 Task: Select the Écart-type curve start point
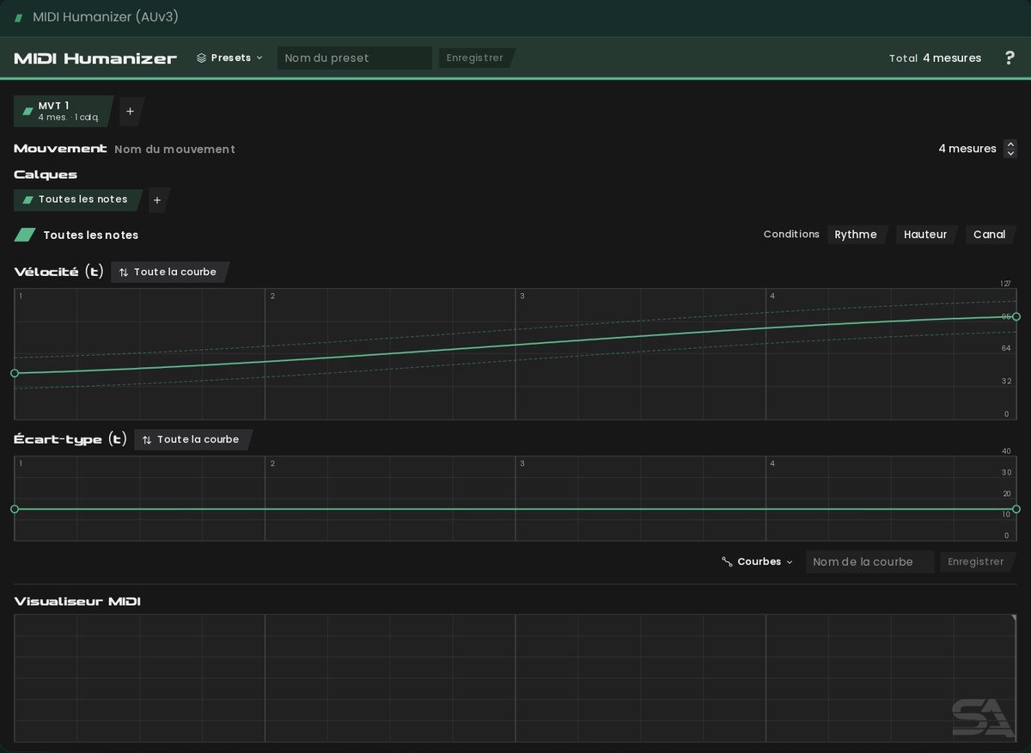pos(15,509)
